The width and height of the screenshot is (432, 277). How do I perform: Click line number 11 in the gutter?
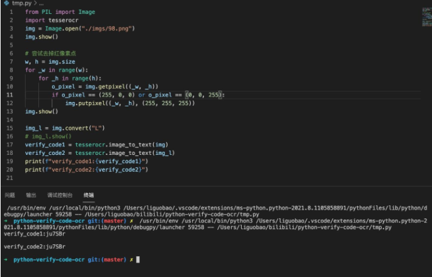(10, 94)
